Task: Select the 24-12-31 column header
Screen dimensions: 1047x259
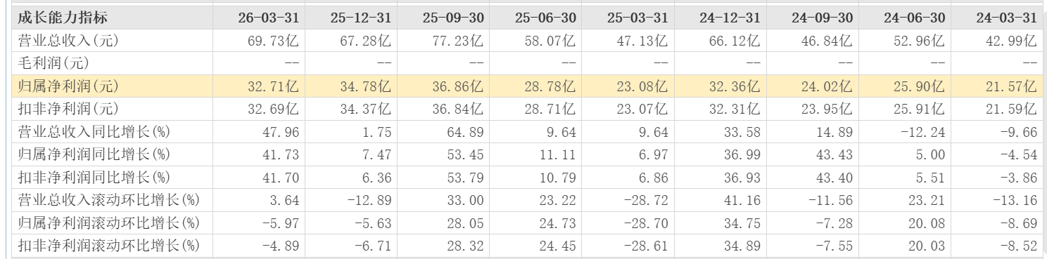Action: click(x=730, y=18)
